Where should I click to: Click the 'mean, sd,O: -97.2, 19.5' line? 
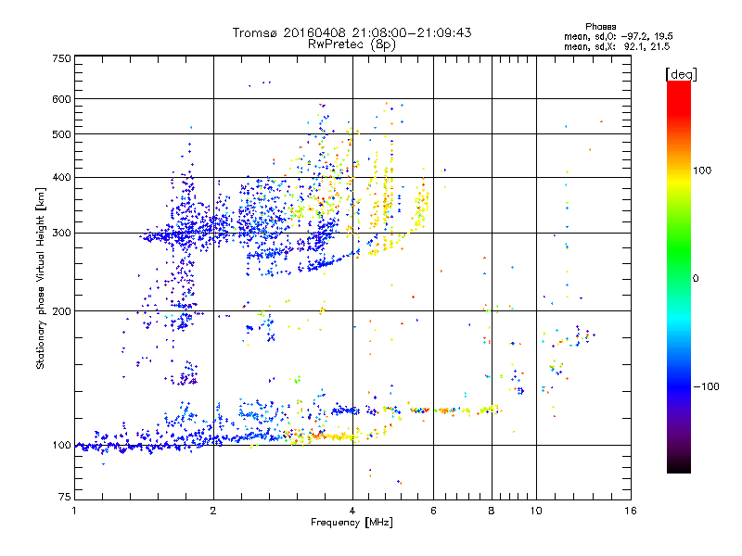click(618, 36)
